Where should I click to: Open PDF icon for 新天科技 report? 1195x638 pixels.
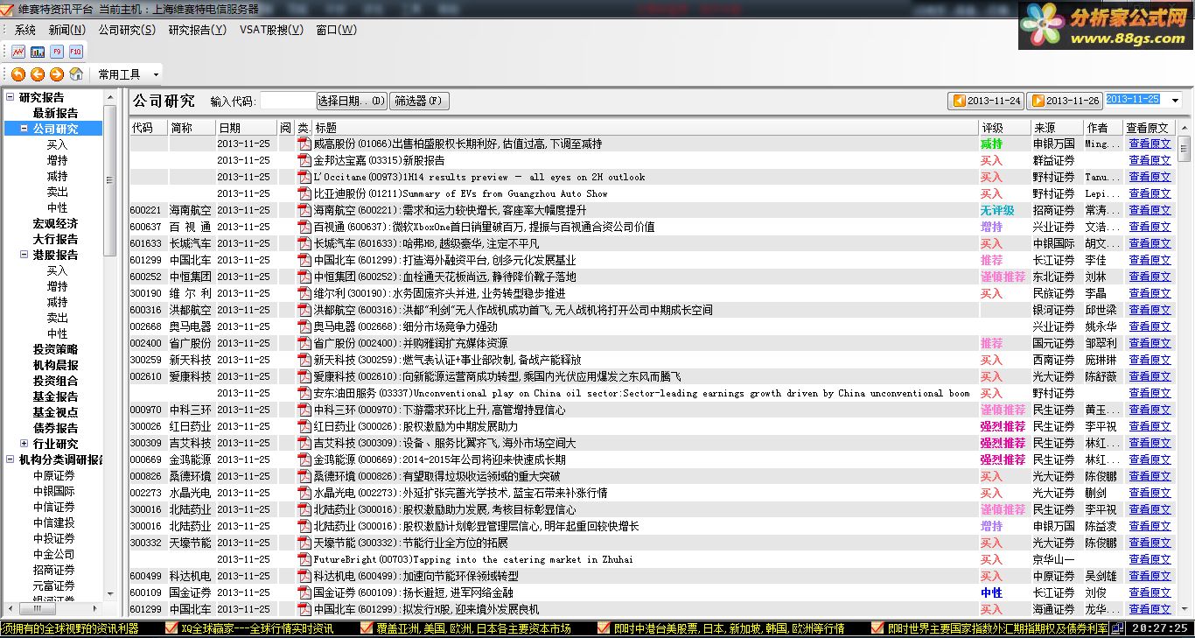[304, 360]
